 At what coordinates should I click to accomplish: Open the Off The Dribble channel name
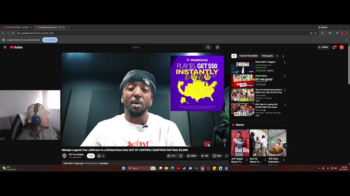pos(76,155)
